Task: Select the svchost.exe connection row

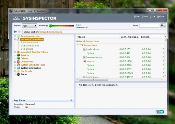Action: 120,49
